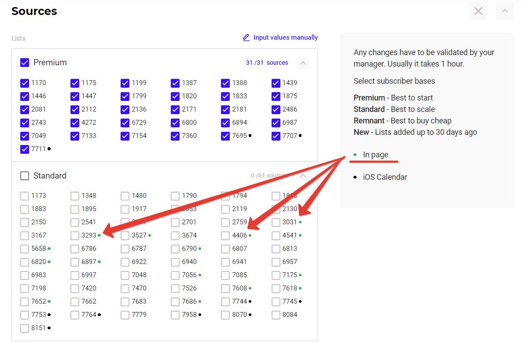This screenshot has width=526, height=342.
Task: Click source number 6987 label
Action: [290, 123]
